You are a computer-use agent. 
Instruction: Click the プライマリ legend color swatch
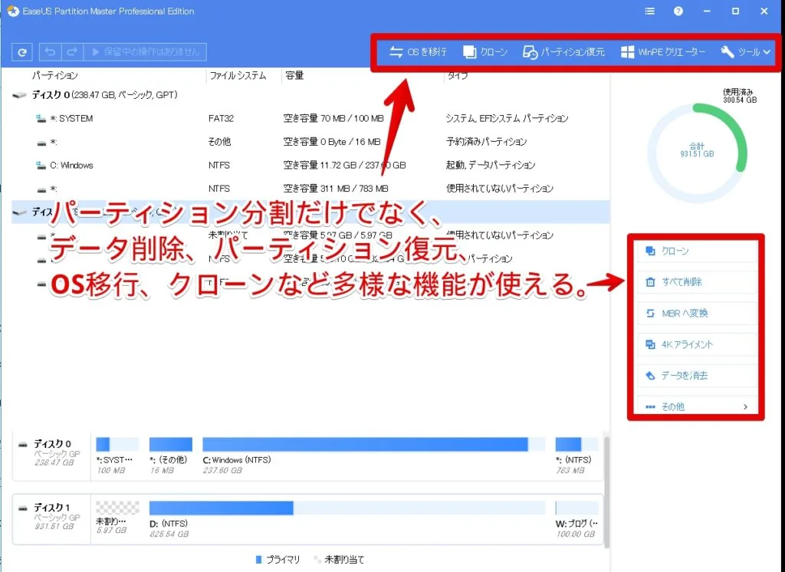[259, 560]
